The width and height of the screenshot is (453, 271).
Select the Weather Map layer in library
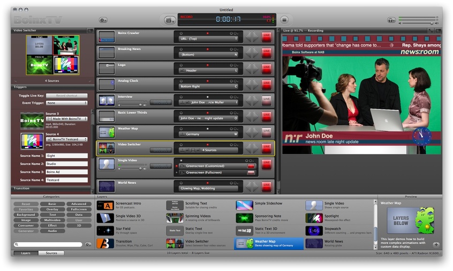tap(268, 244)
